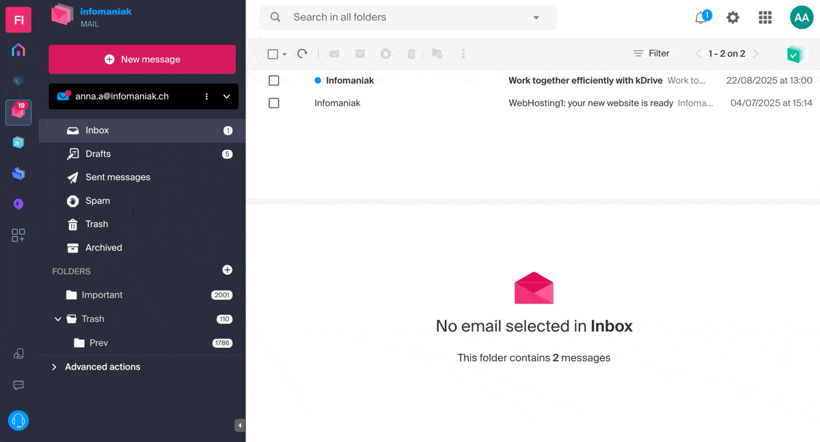
Task: Expand Advanced actions
Action: click(x=96, y=367)
